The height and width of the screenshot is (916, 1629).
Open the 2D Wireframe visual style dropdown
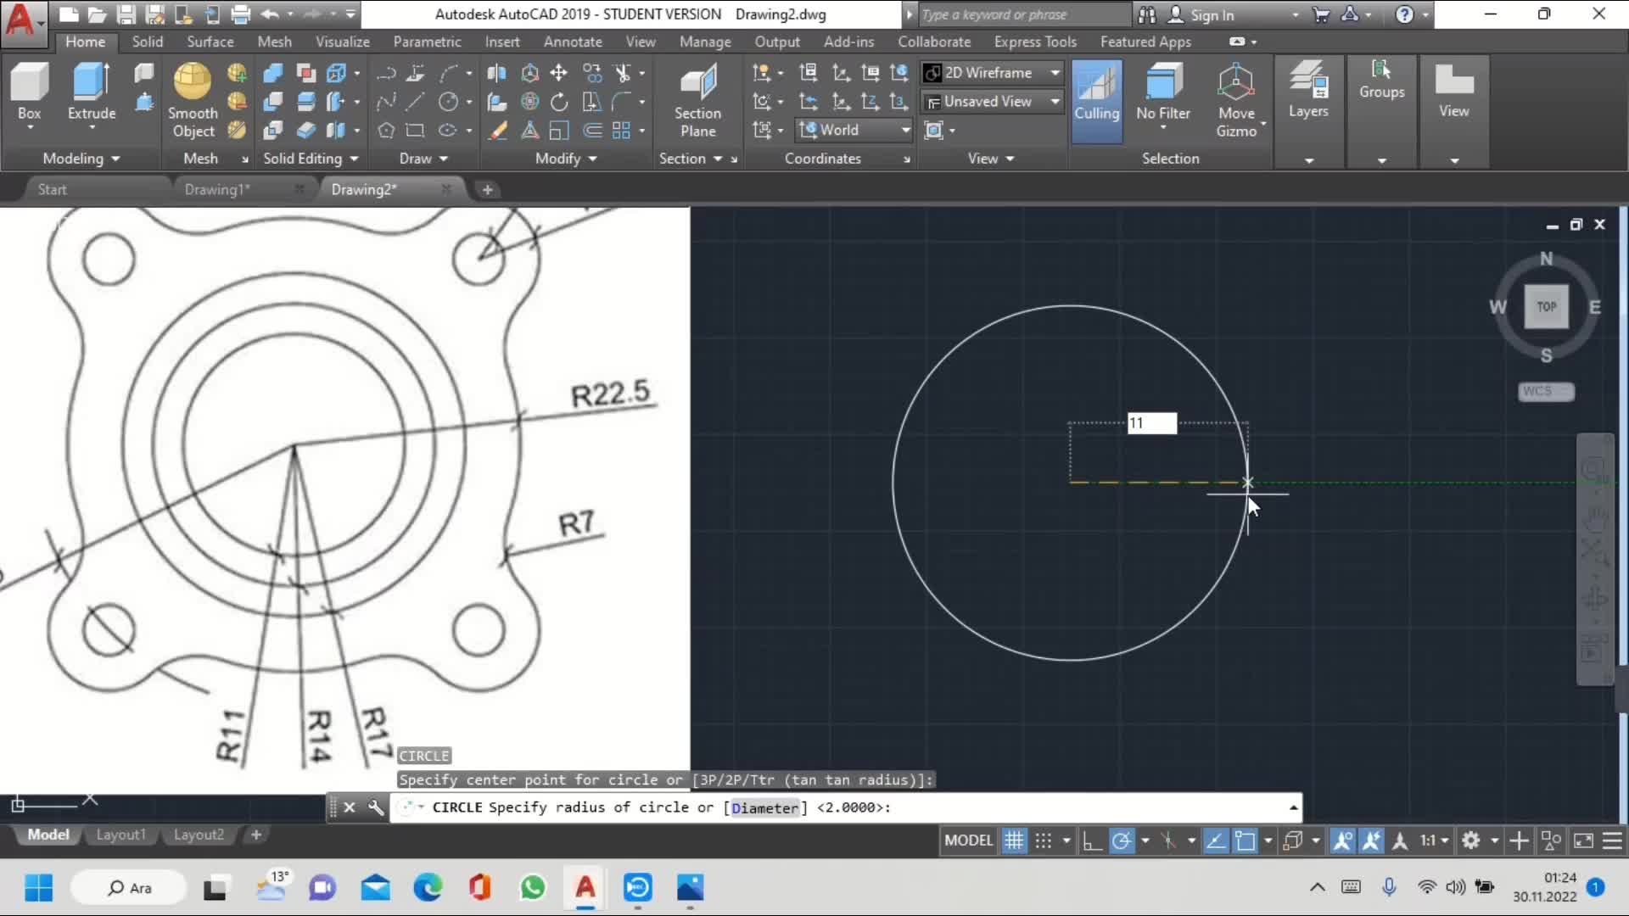point(993,73)
